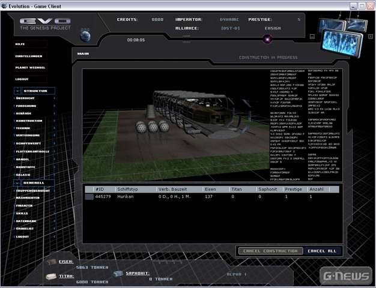Click the Evolution window title icon
The image size is (376, 288).
(x=4, y=6)
